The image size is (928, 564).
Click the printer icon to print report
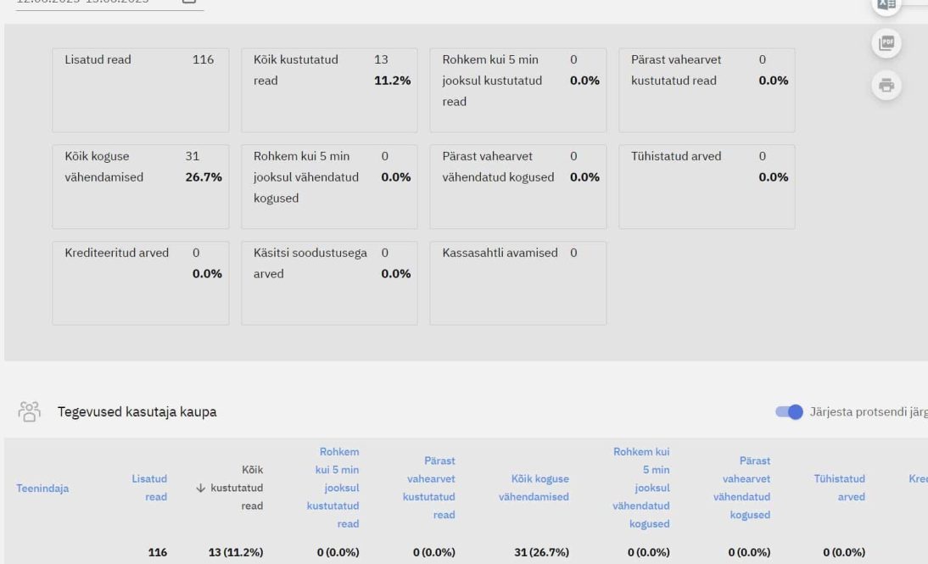(887, 84)
